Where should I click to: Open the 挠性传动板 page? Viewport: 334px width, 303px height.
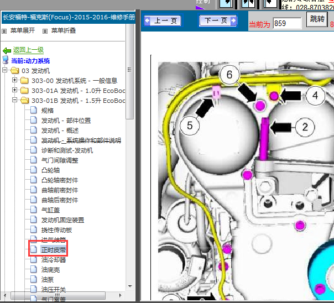click(56, 230)
